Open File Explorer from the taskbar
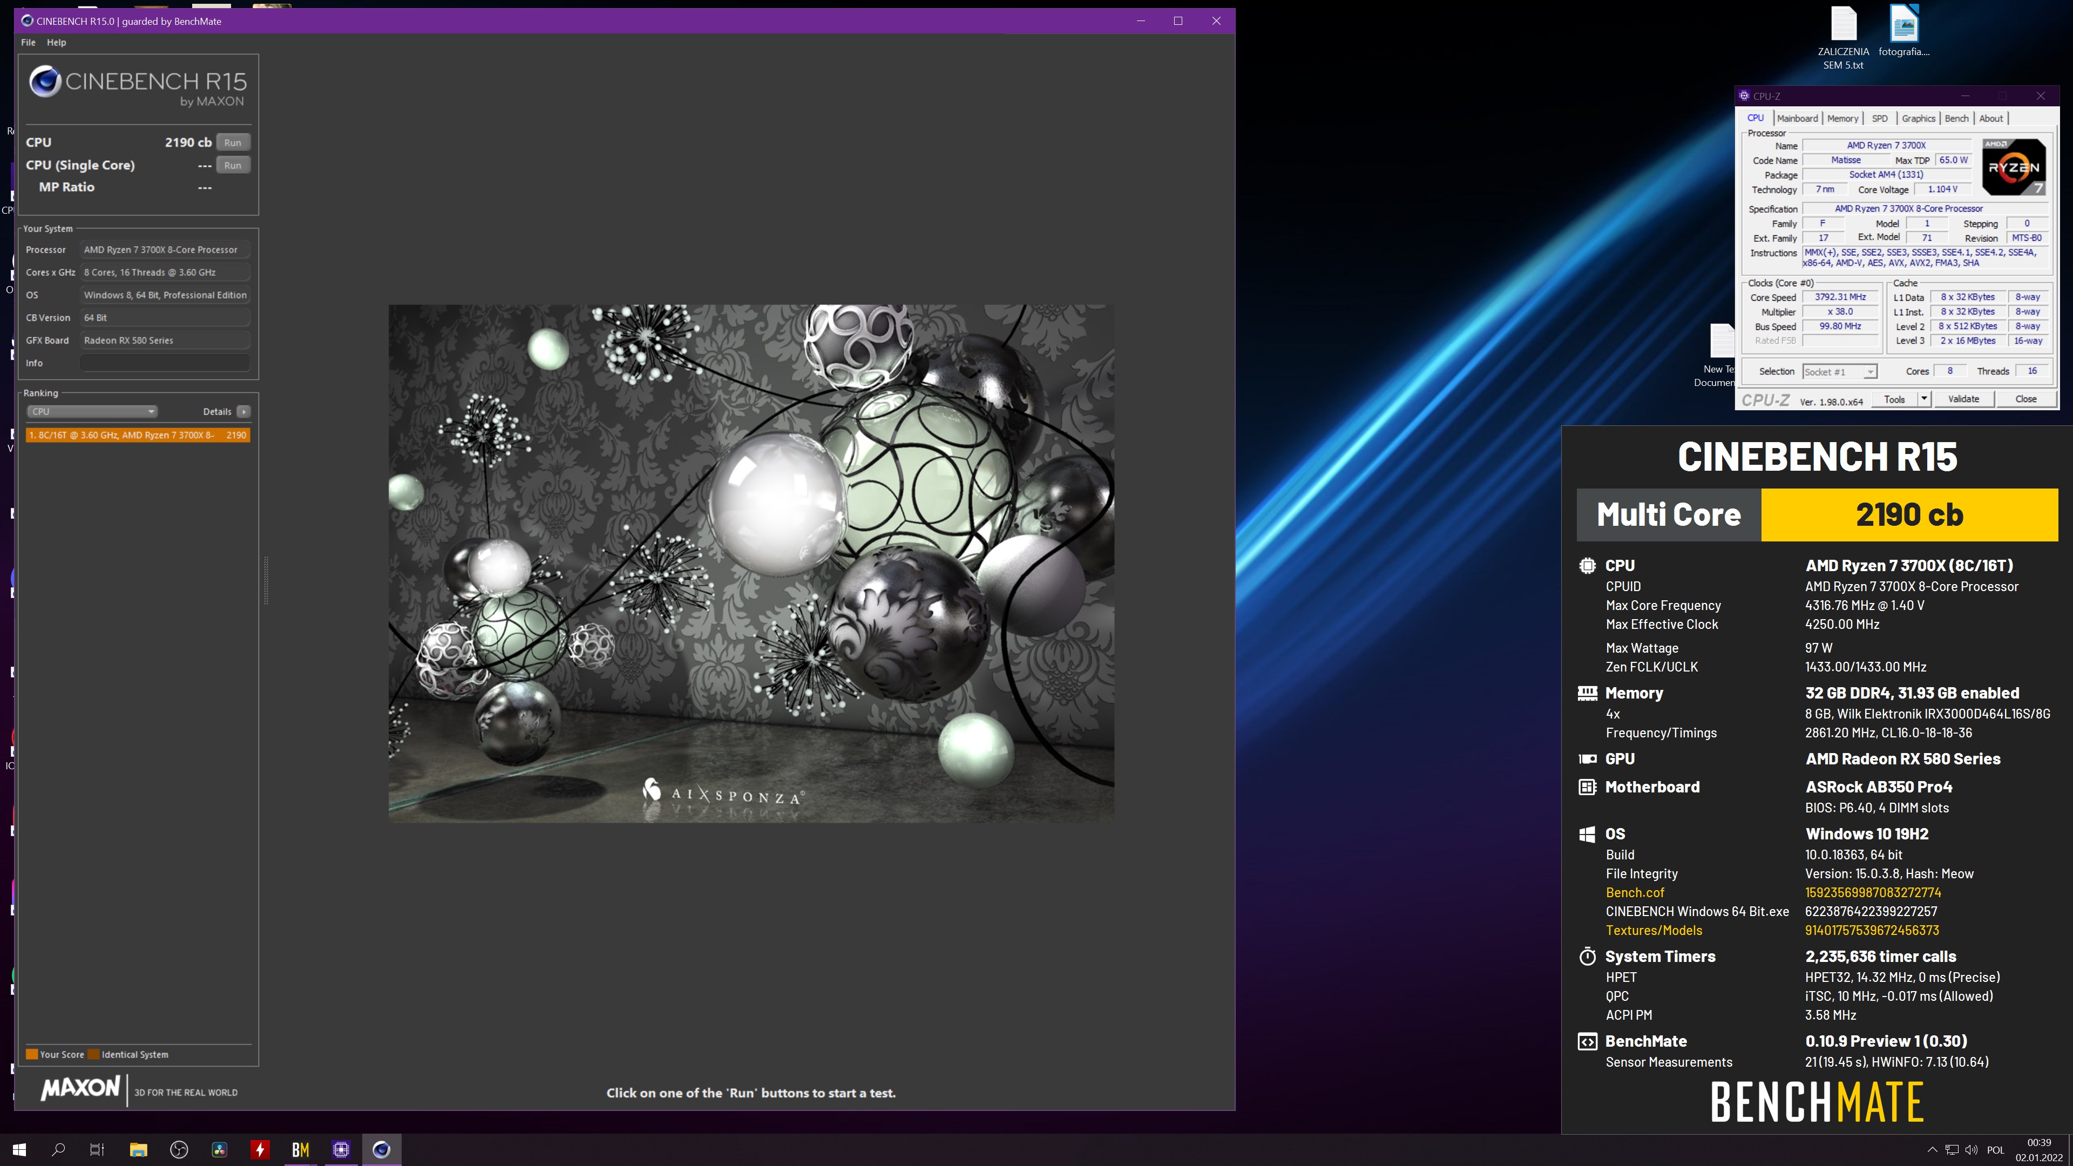This screenshot has height=1166, width=2073. pos(138,1150)
